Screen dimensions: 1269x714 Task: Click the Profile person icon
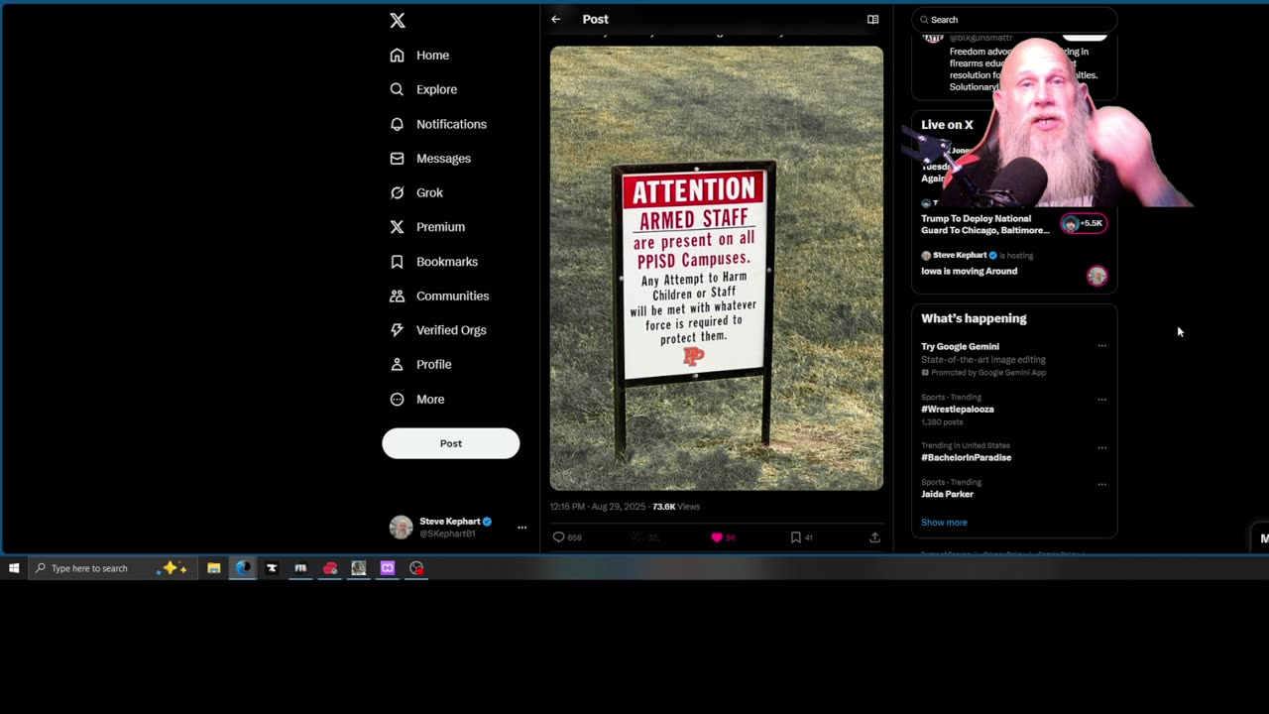(x=397, y=364)
